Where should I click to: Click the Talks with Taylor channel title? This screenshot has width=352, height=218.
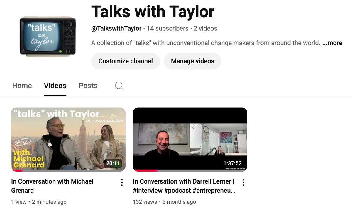153,12
